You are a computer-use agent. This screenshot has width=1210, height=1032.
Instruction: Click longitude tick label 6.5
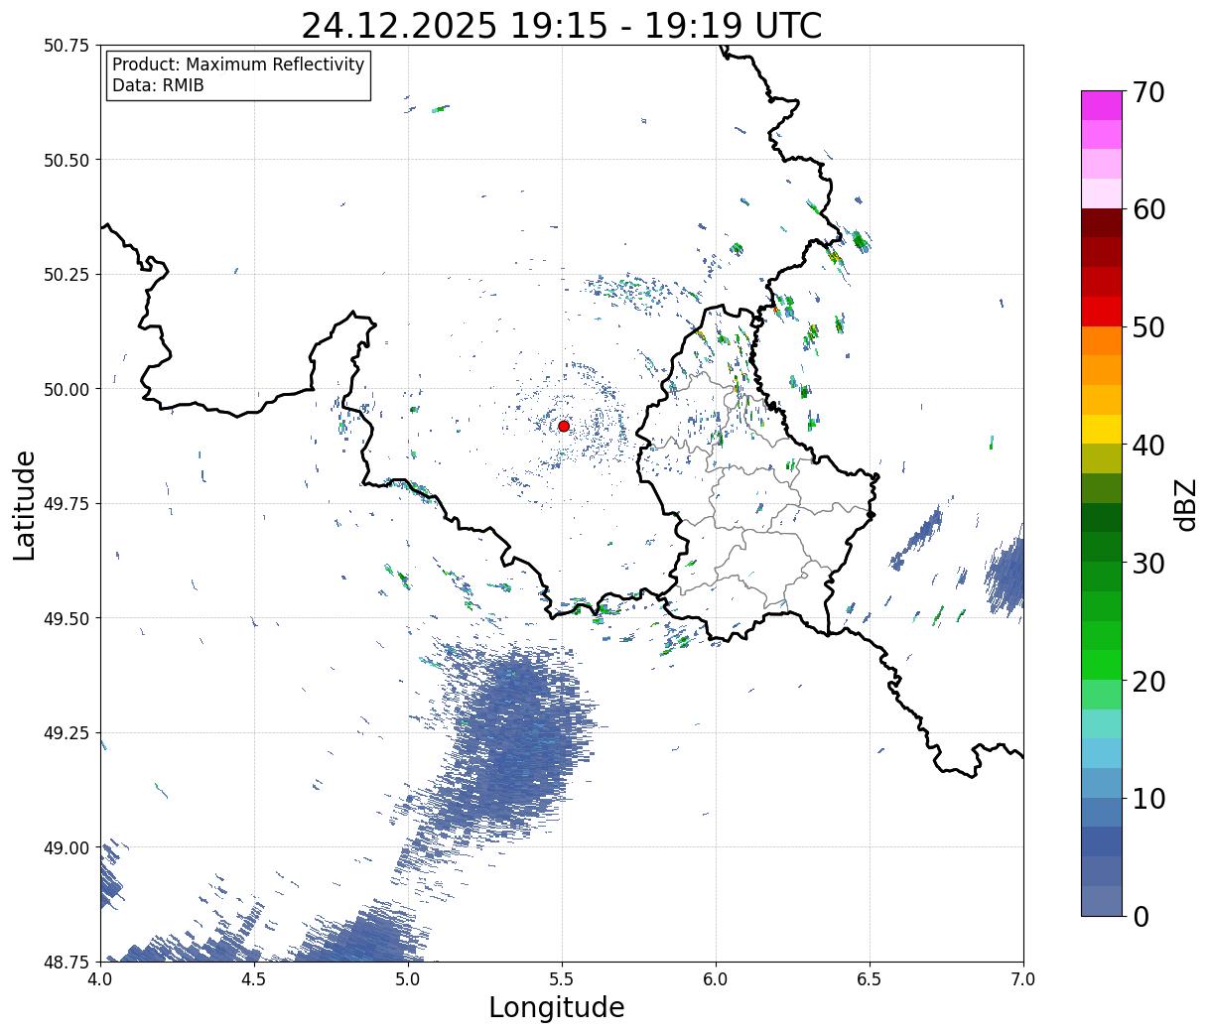point(870,979)
